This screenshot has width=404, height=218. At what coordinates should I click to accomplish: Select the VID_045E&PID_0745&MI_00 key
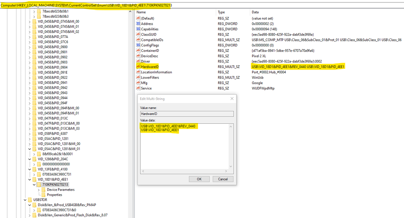(58, 21)
